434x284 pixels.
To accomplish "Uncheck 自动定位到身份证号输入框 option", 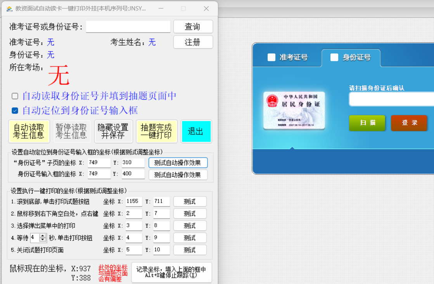I will [14, 110].
